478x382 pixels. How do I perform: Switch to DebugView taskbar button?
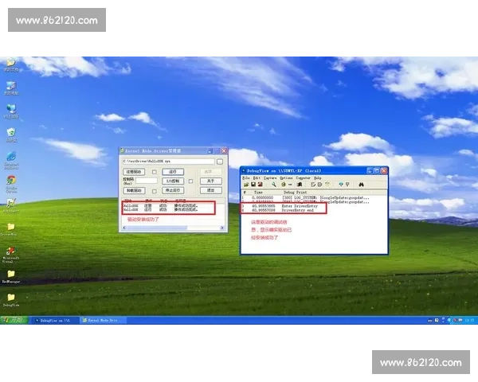(56, 321)
